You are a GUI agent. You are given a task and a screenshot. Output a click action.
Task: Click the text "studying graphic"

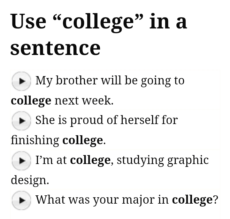(163, 160)
